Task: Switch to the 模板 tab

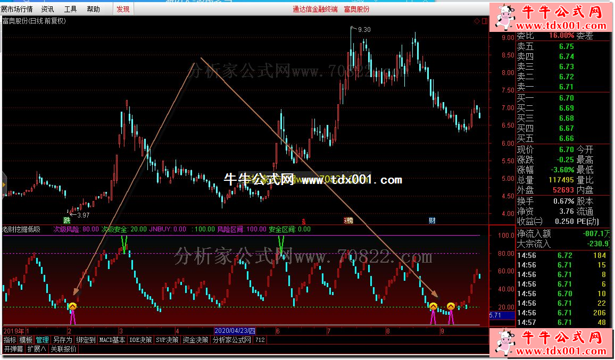Action: 26,340
